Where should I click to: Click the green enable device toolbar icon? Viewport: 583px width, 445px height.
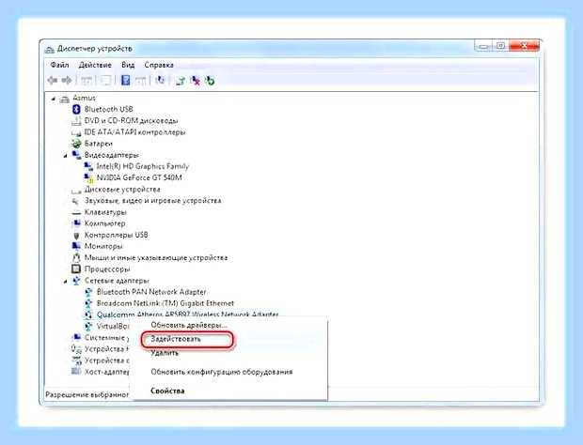coord(210,80)
